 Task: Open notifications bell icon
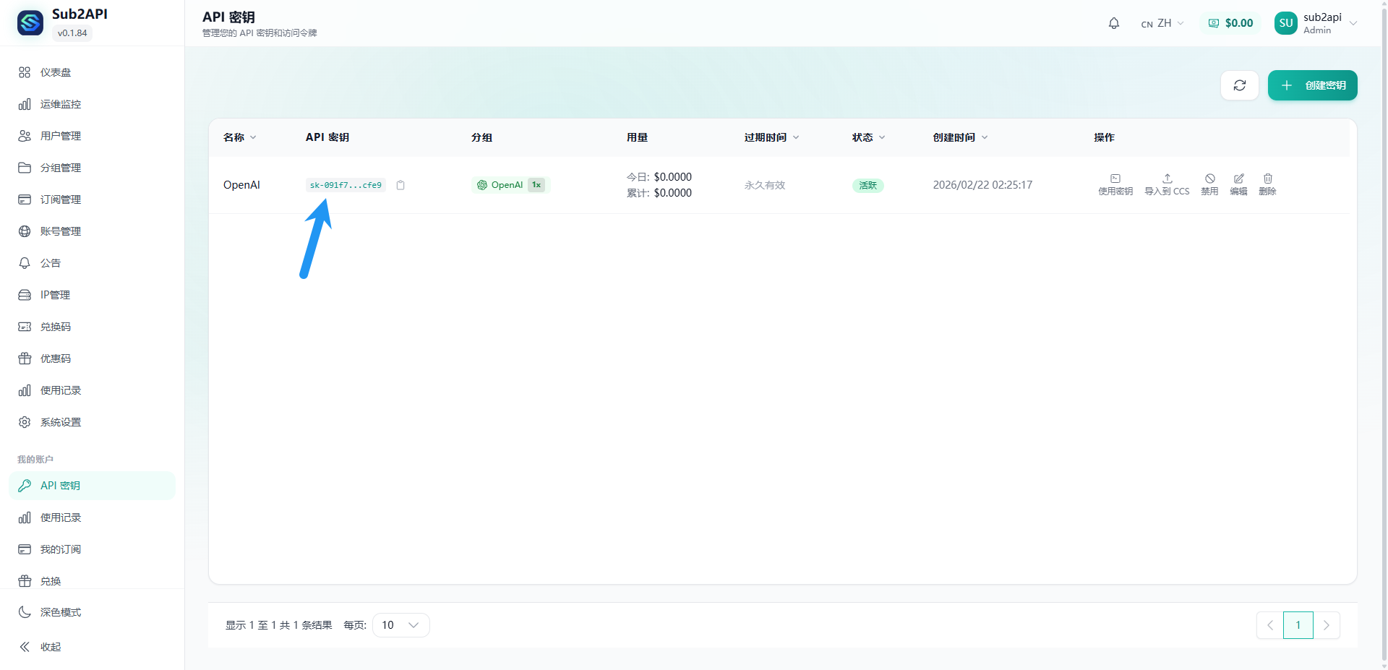tap(1113, 23)
